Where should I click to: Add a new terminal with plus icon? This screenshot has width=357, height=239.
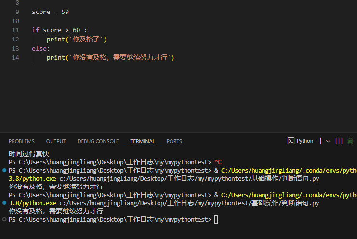(x=320, y=141)
